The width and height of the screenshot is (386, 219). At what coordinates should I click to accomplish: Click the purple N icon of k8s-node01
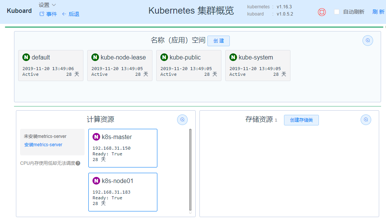[x=96, y=181]
